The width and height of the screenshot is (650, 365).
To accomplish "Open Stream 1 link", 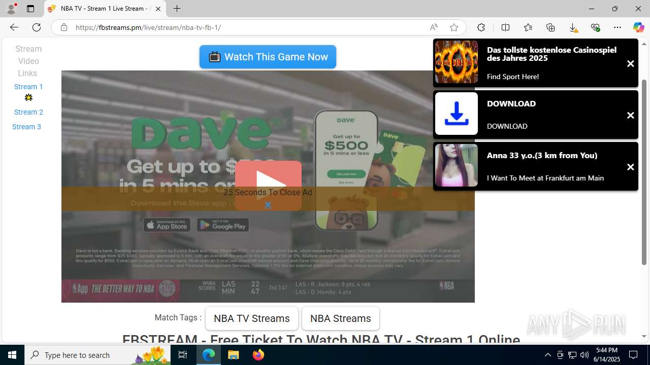I will pyautogui.click(x=28, y=87).
